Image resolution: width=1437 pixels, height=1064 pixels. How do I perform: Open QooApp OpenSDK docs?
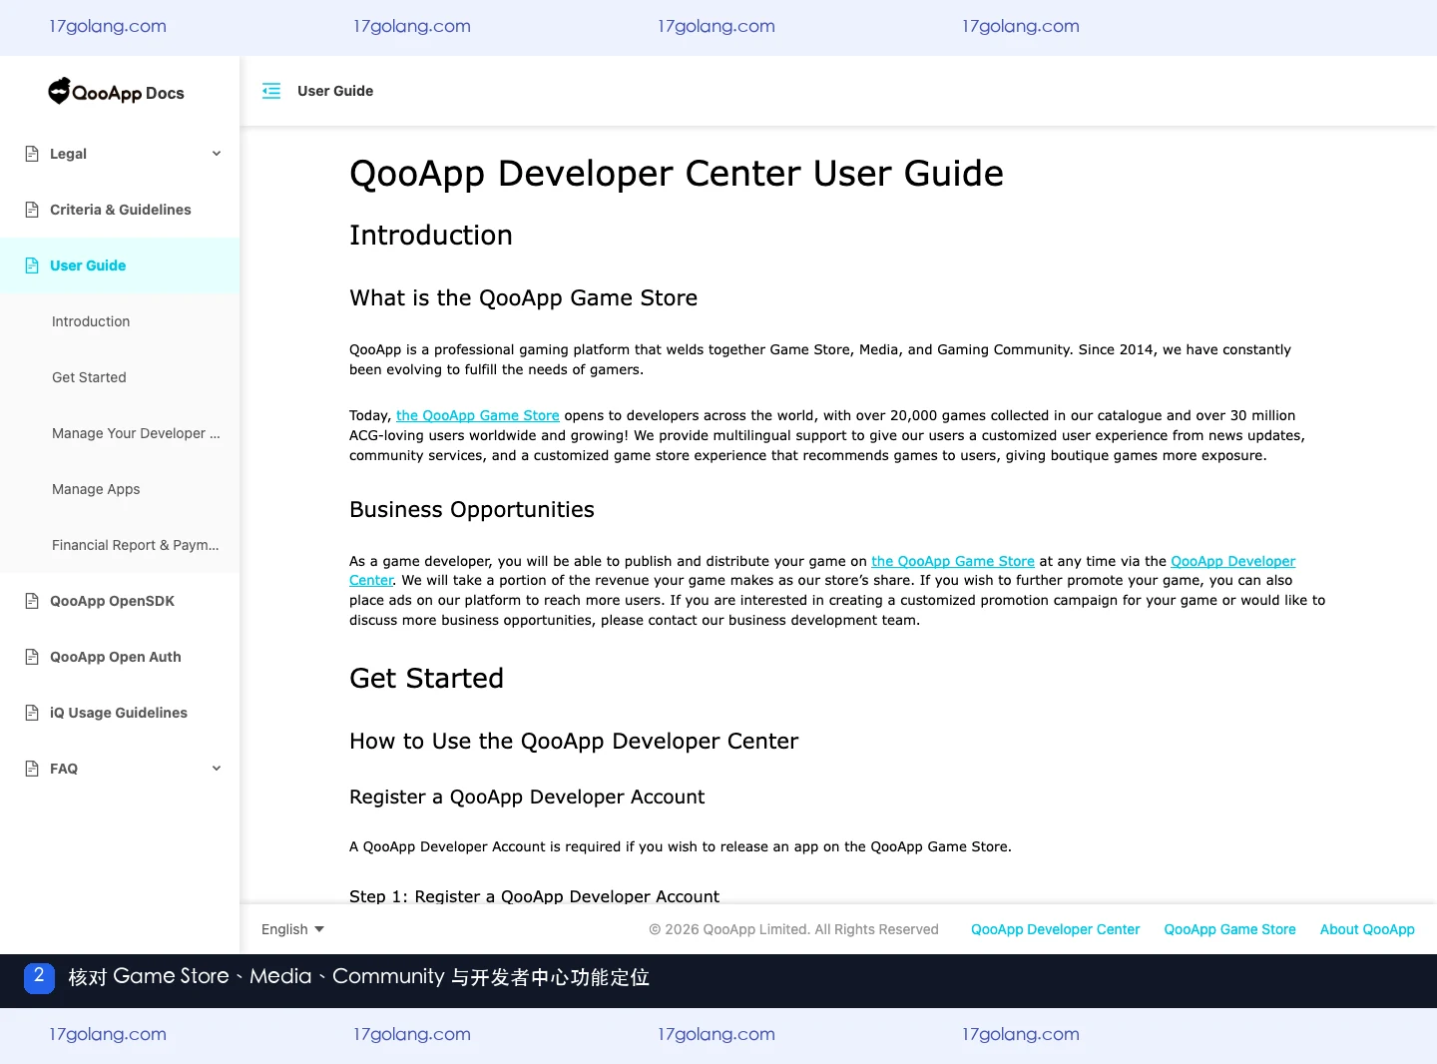click(120, 601)
